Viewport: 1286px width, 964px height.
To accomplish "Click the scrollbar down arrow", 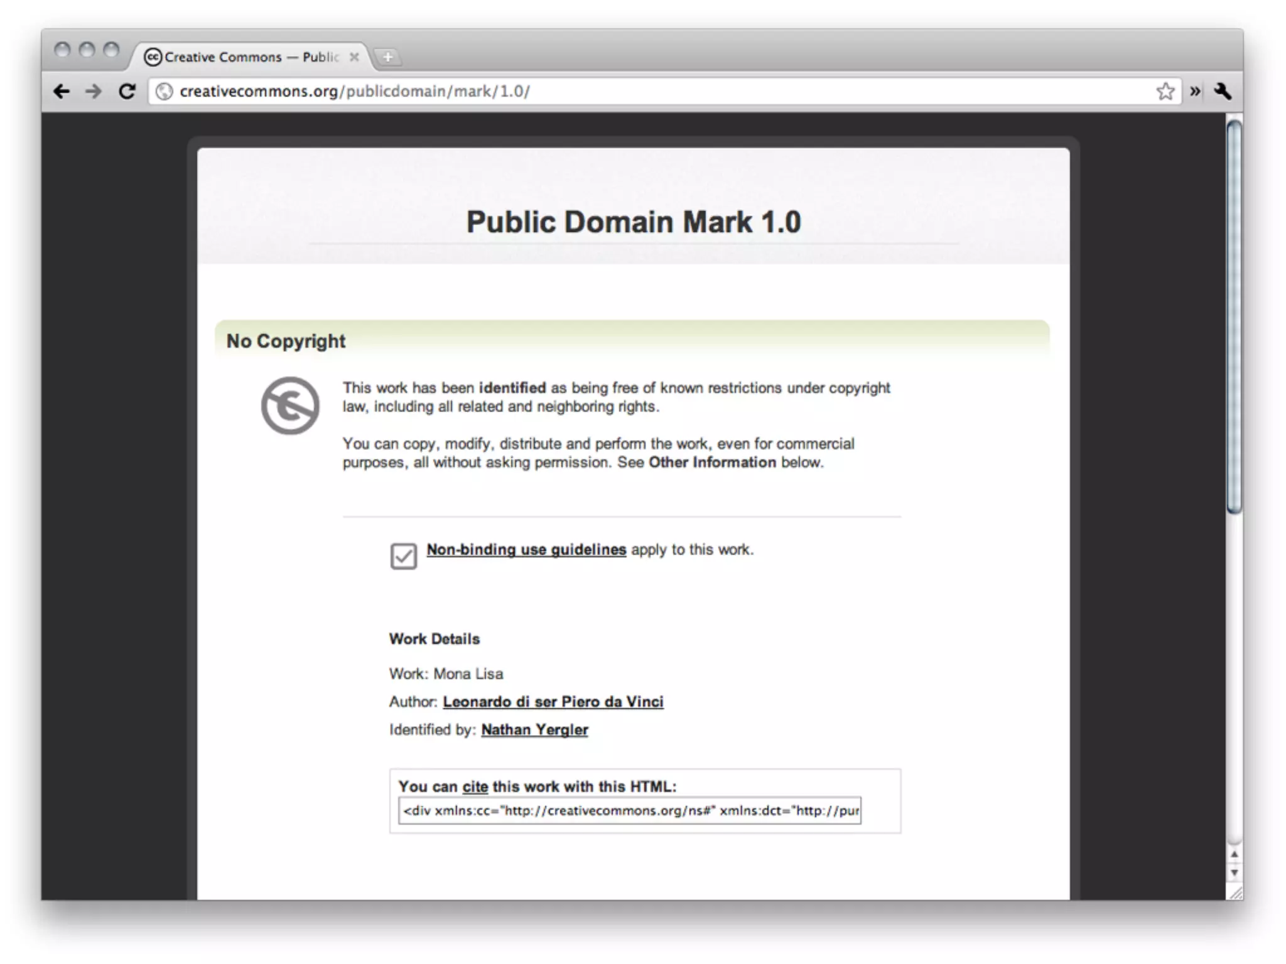I will click(1234, 873).
